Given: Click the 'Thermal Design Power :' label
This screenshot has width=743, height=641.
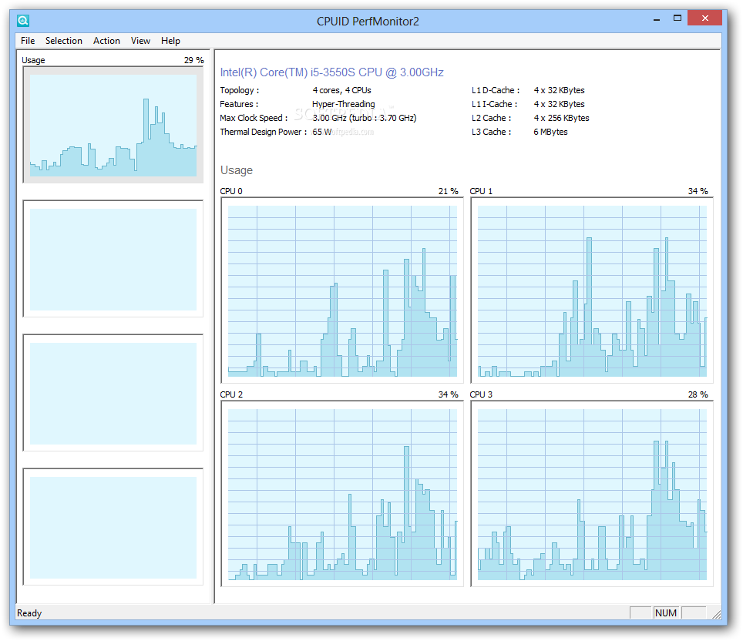Looking at the screenshot, I should [x=263, y=132].
